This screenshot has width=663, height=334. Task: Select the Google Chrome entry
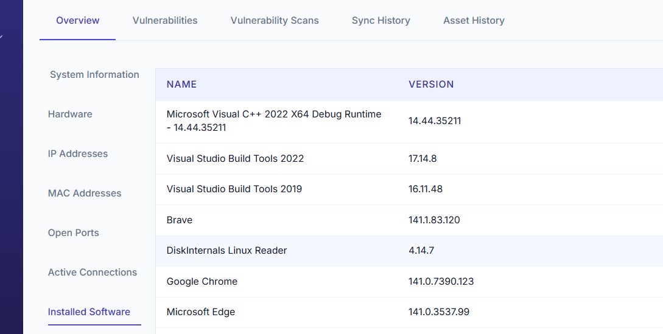coord(202,282)
